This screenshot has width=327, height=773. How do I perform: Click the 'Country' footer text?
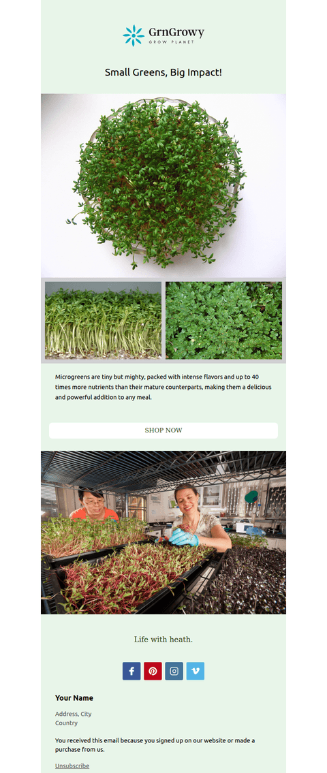(x=66, y=723)
